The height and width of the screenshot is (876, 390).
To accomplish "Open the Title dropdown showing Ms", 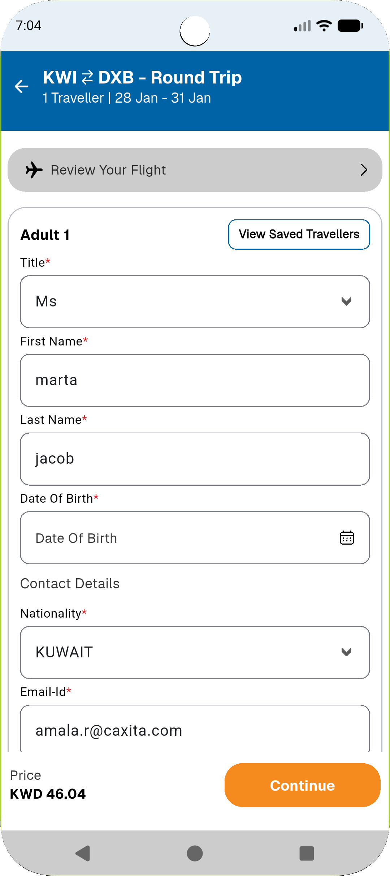I will pyautogui.click(x=195, y=302).
